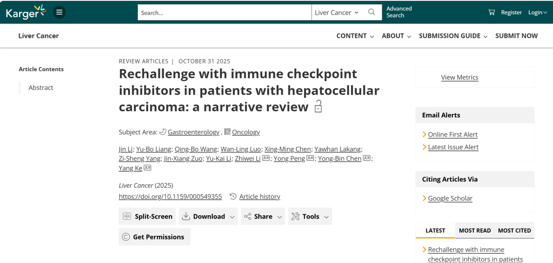
Task: Click the Google Scholar link
Action: coord(450,198)
